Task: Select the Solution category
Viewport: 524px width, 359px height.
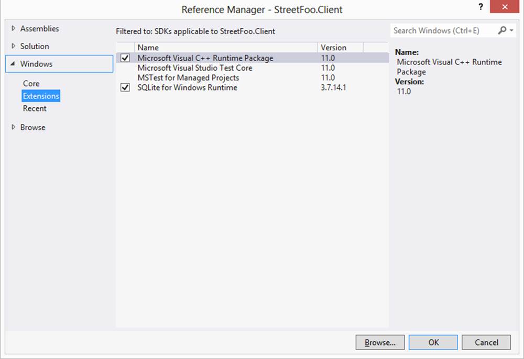Action: (35, 47)
